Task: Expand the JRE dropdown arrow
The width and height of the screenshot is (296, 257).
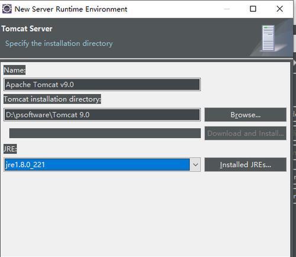Action: click(x=195, y=165)
